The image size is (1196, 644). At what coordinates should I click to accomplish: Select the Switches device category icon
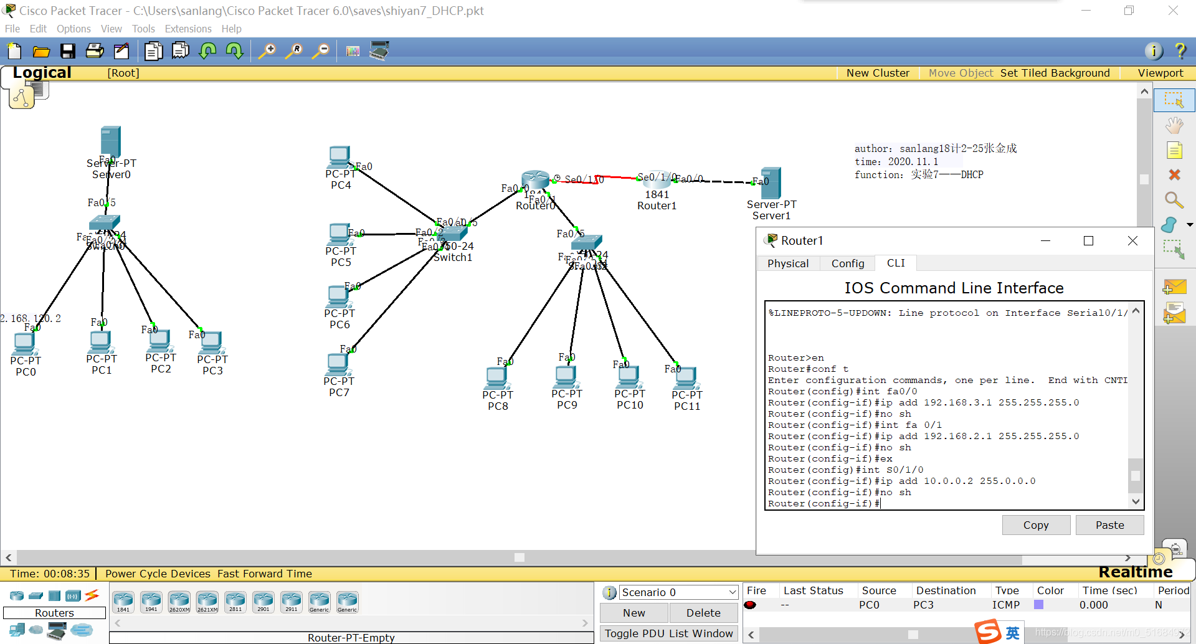click(x=36, y=596)
